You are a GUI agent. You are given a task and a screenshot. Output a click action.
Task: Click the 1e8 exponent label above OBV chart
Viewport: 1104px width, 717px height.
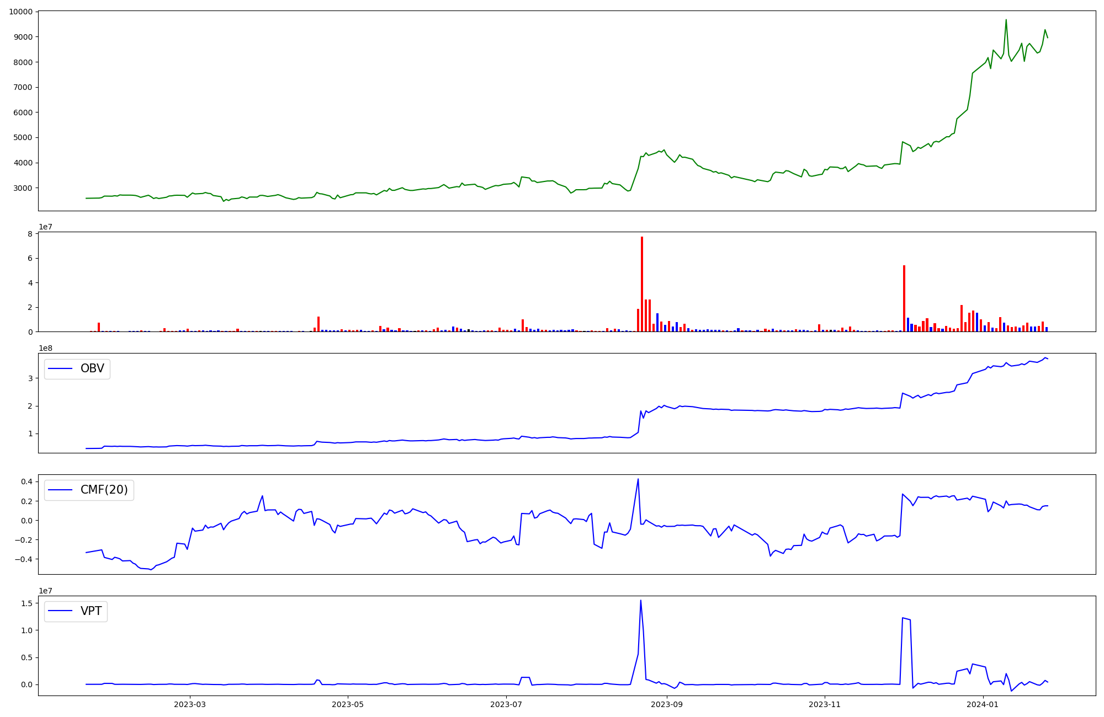46,348
